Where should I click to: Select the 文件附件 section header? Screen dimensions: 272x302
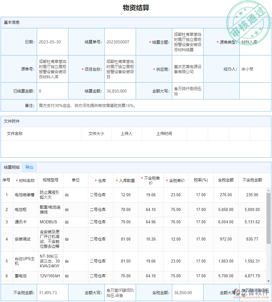point(11,121)
